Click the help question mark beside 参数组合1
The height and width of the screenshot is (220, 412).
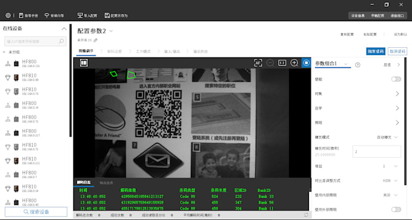click(x=357, y=65)
